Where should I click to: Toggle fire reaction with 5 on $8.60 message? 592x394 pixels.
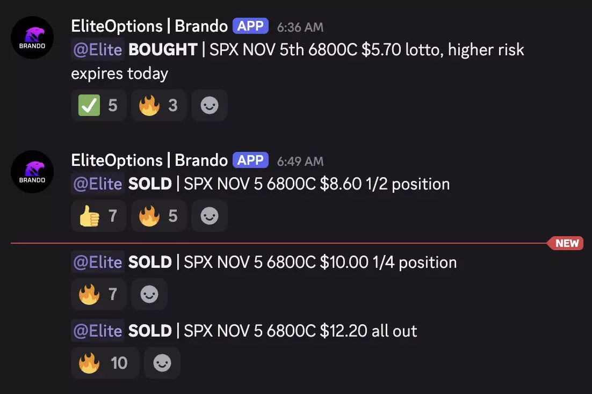[x=158, y=216]
